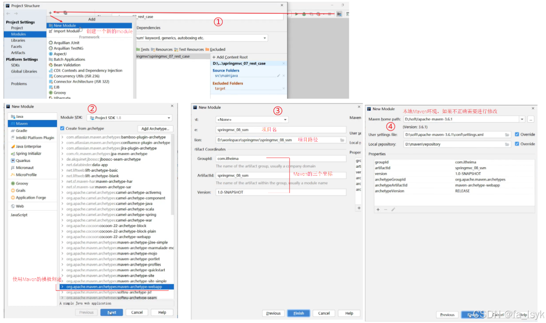Click browse folder icon in User settings file
This screenshot has width=546, height=323.
point(507,134)
